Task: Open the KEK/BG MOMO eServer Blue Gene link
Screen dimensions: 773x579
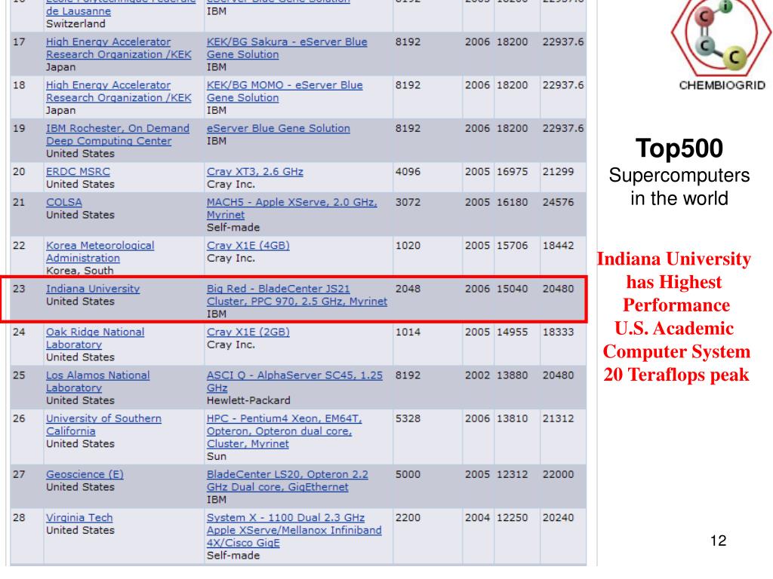Action: [x=285, y=91]
